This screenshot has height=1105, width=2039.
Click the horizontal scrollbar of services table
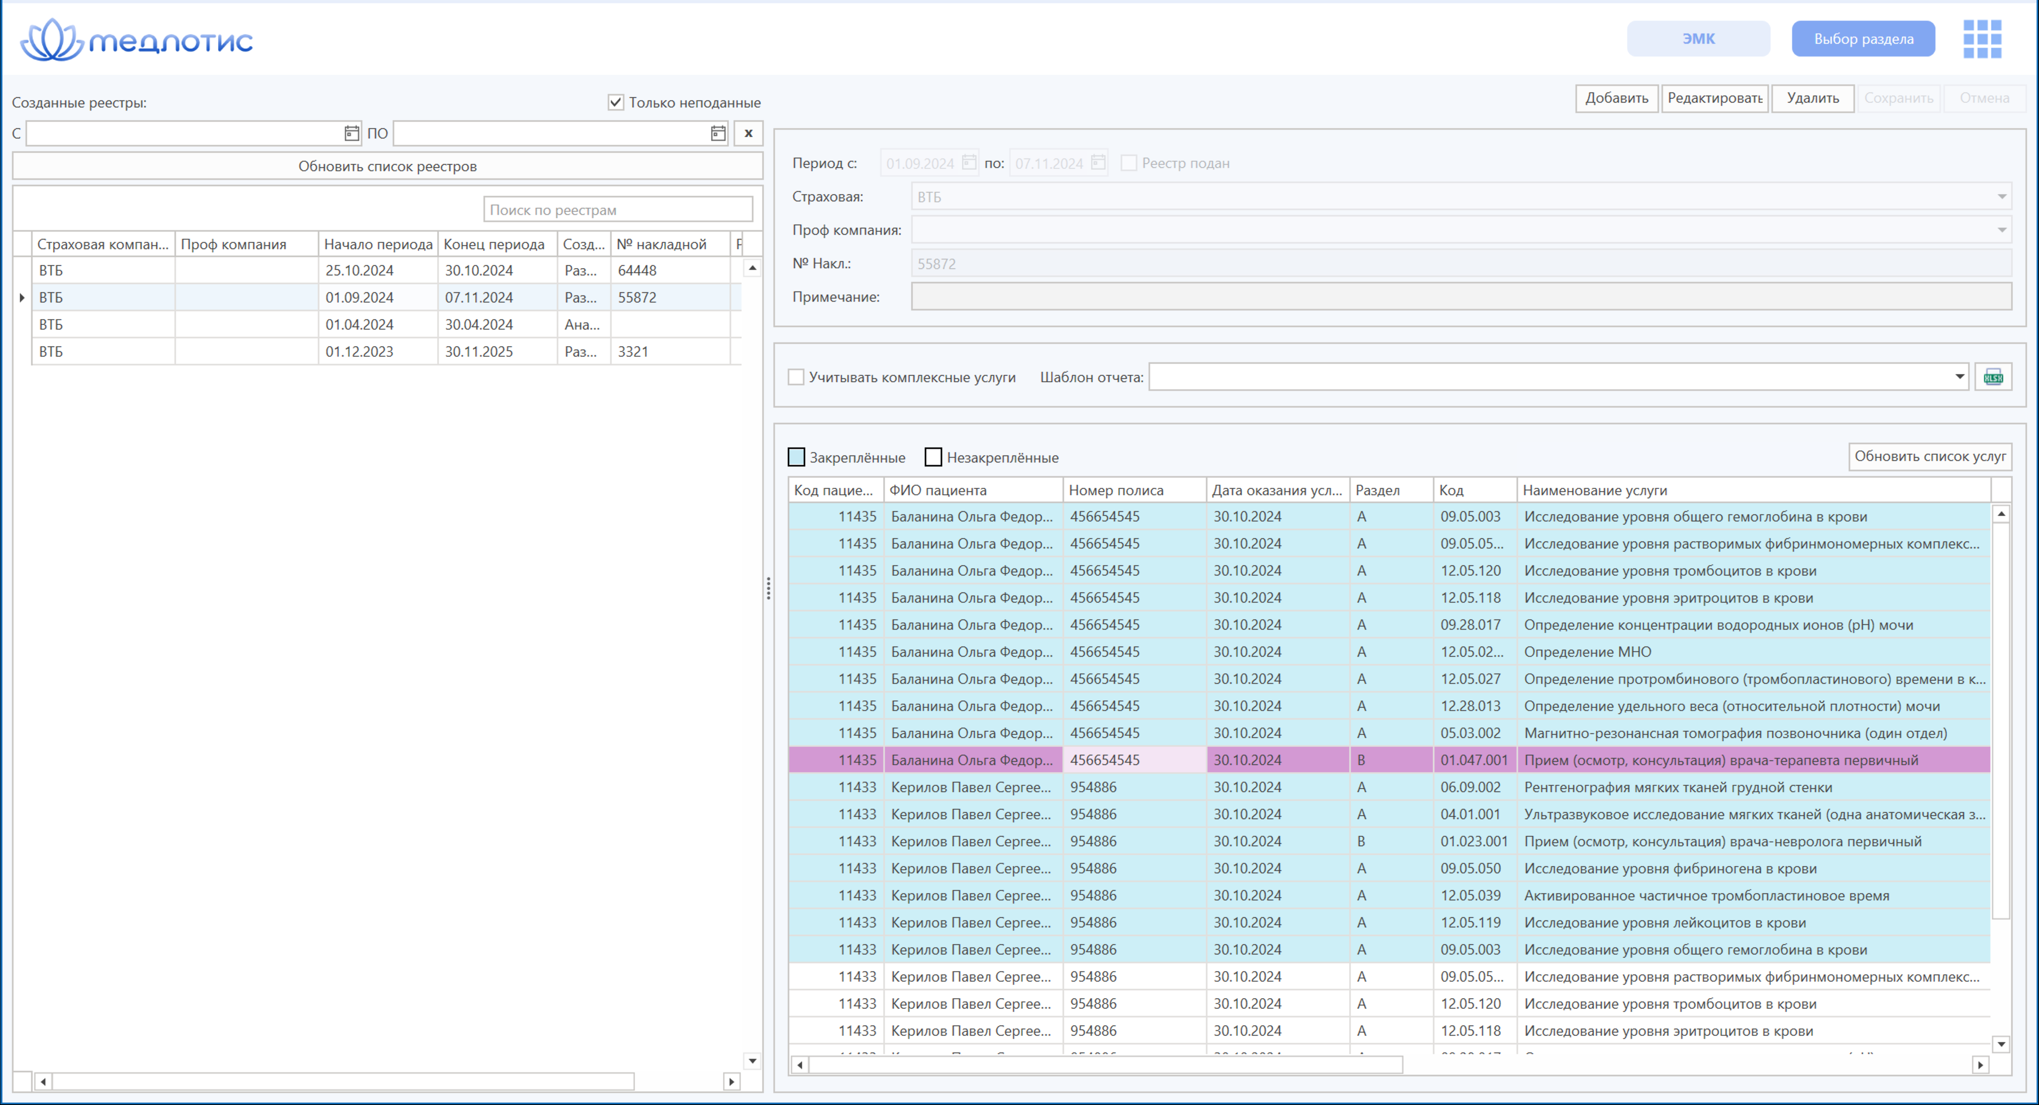1105,1066
